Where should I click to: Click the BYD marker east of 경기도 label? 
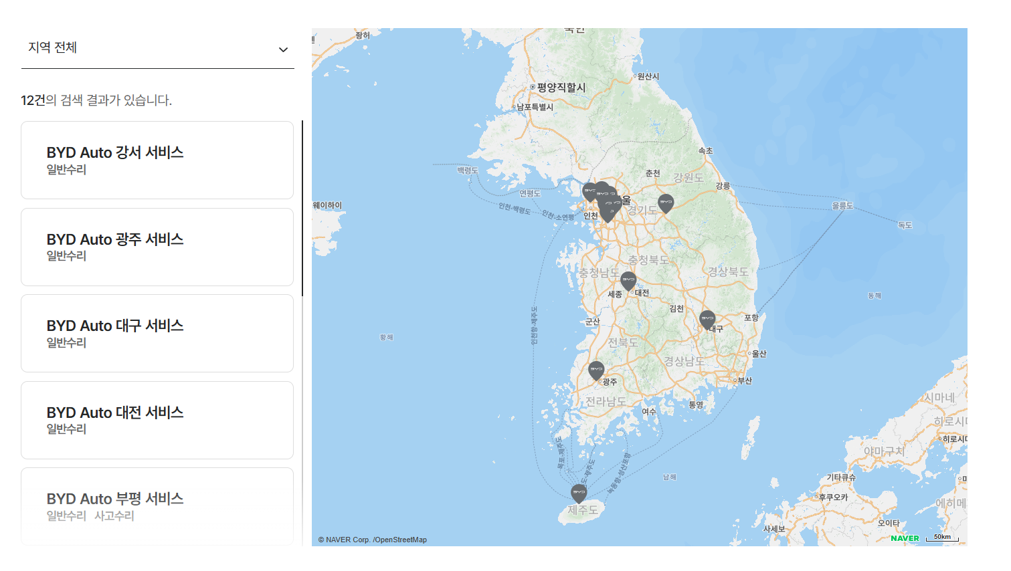pyautogui.click(x=666, y=203)
